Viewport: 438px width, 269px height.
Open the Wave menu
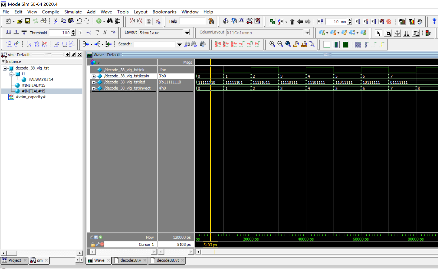point(106,12)
